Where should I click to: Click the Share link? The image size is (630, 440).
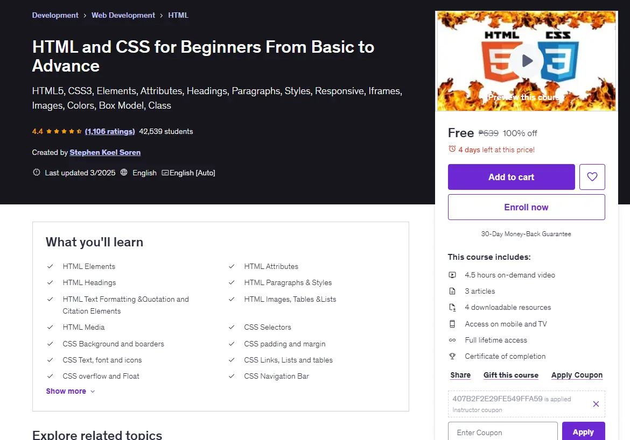[x=460, y=375]
